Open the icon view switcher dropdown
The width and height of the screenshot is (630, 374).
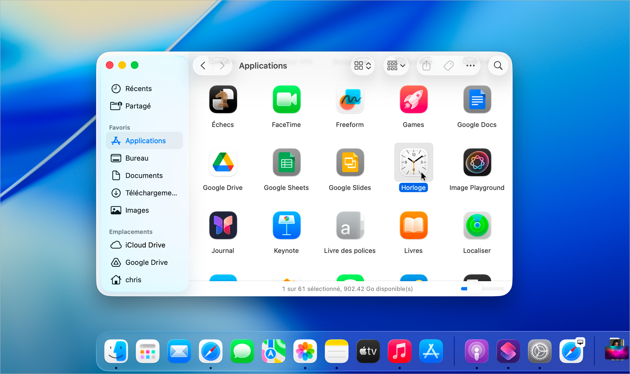pyautogui.click(x=363, y=66)
